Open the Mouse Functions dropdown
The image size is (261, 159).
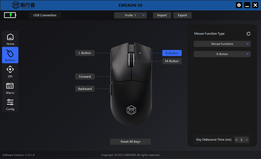222,44
